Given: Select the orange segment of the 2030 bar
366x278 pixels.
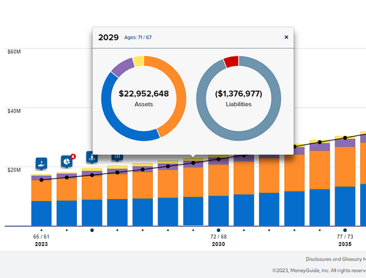Looking at the screenshot, I should point(219,180).
